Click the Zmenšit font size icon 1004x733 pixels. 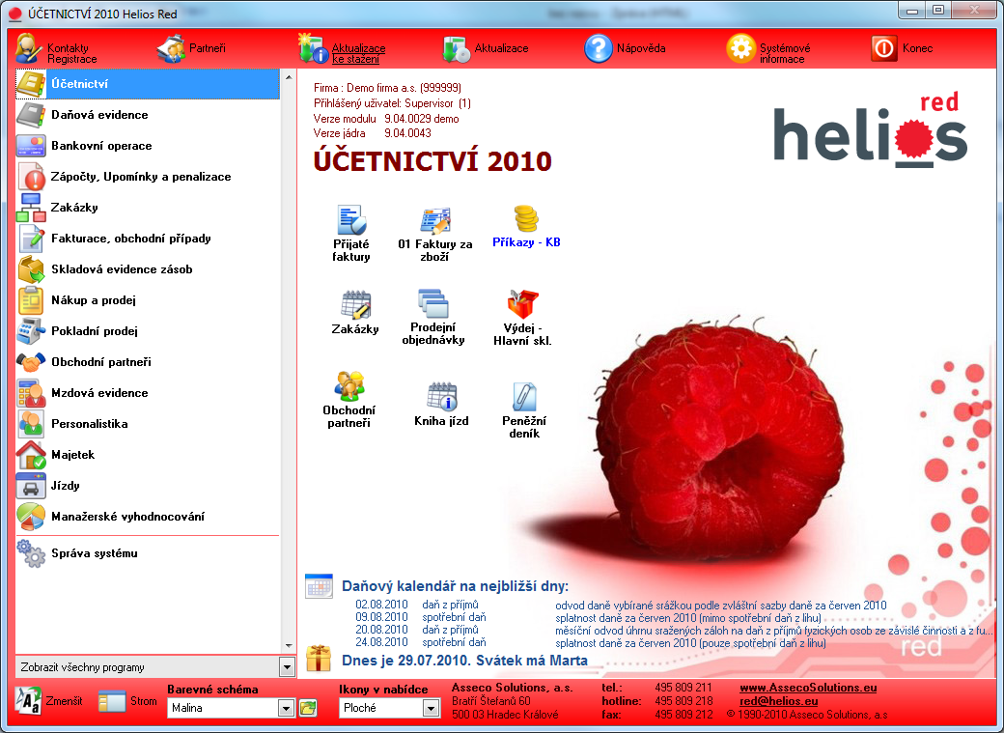click(x=29, y=701)
